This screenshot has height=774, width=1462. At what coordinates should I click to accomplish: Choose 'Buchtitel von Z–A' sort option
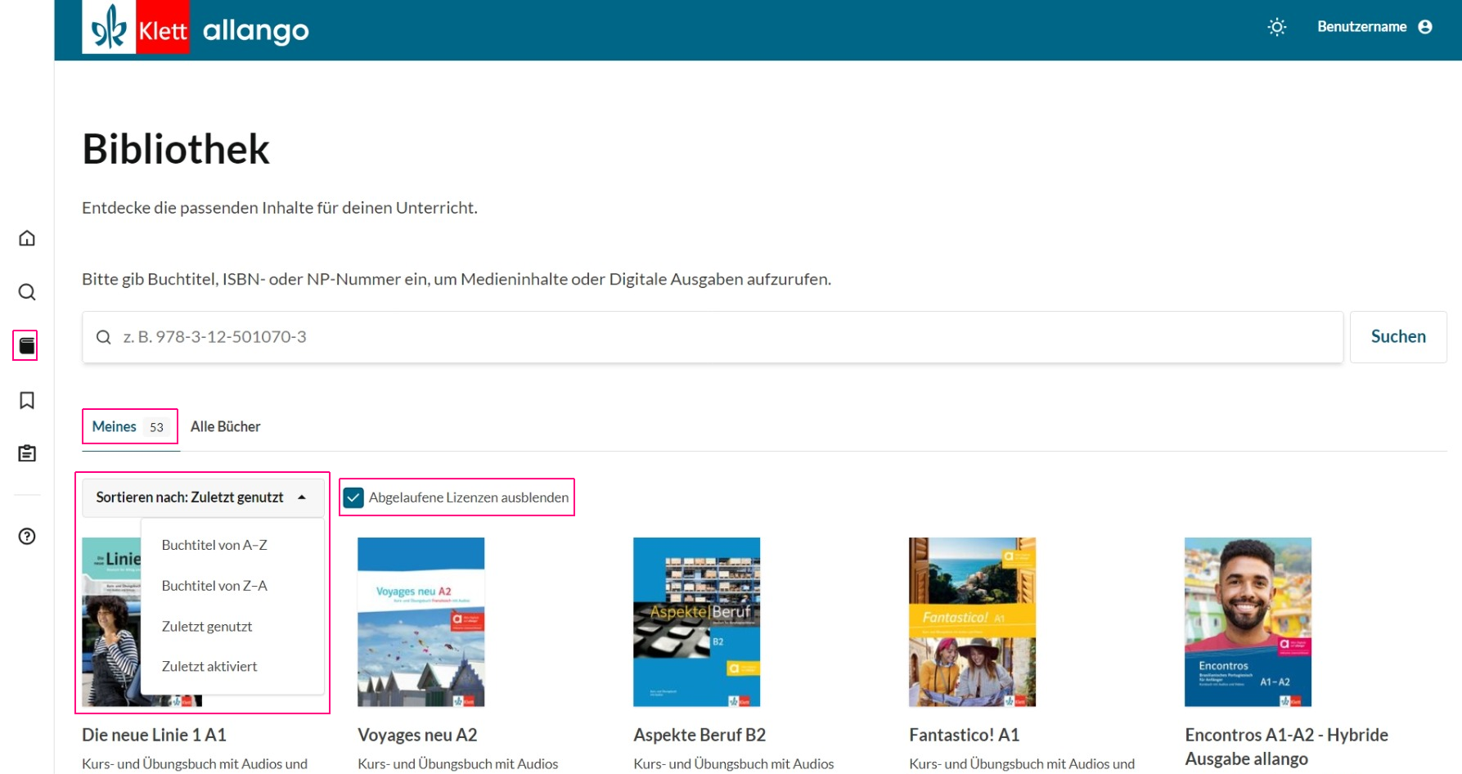(214, 586)
